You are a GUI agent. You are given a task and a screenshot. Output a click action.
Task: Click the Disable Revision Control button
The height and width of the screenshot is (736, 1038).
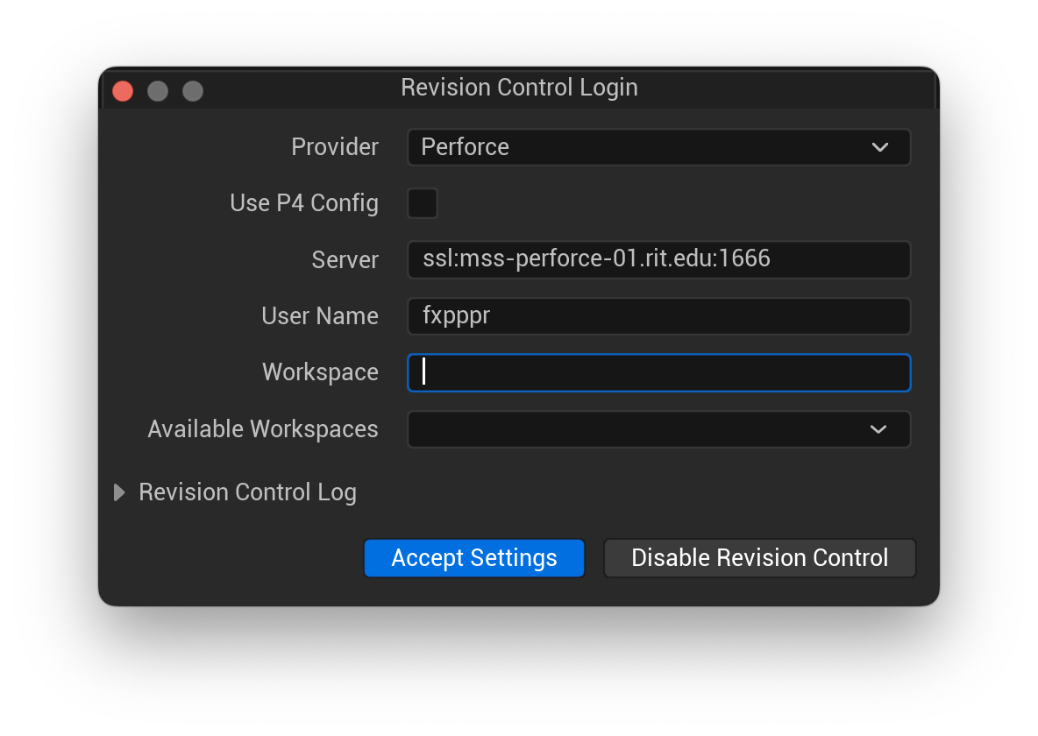[x=759, y=558]
